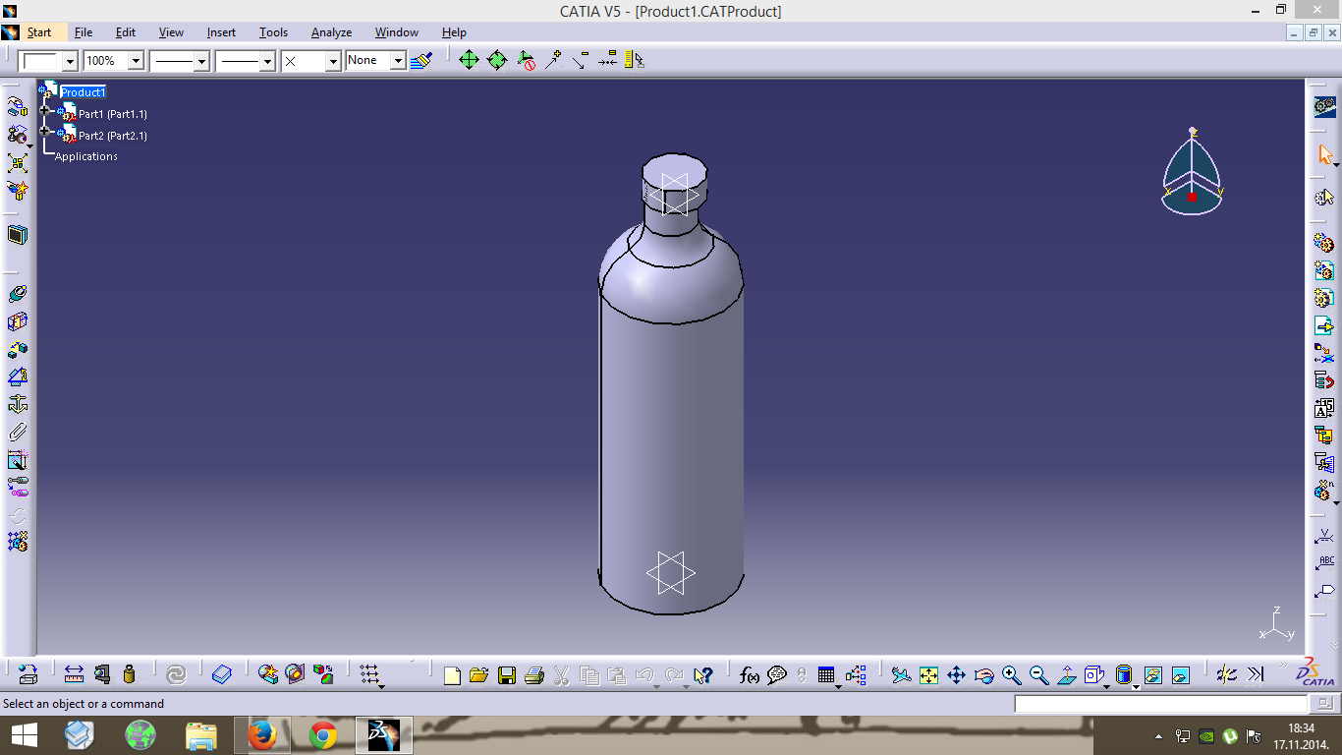Save the product with floppy icon

(x=507, y=675)
